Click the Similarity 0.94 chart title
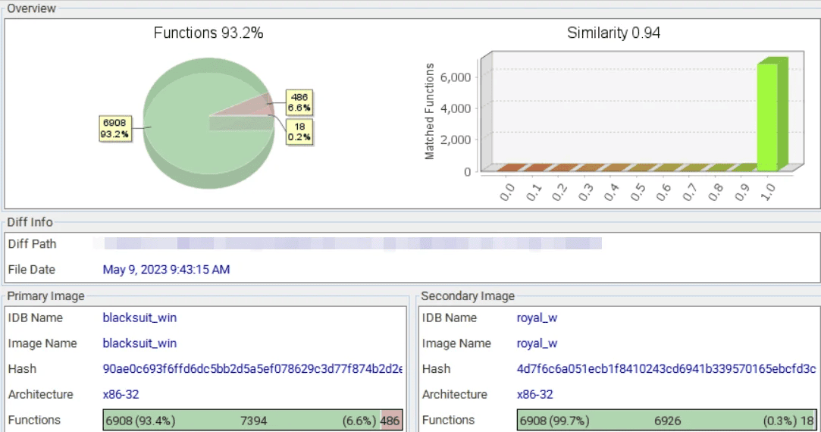Viewport: 821px width, 432px height. click(x=613, y=33)
